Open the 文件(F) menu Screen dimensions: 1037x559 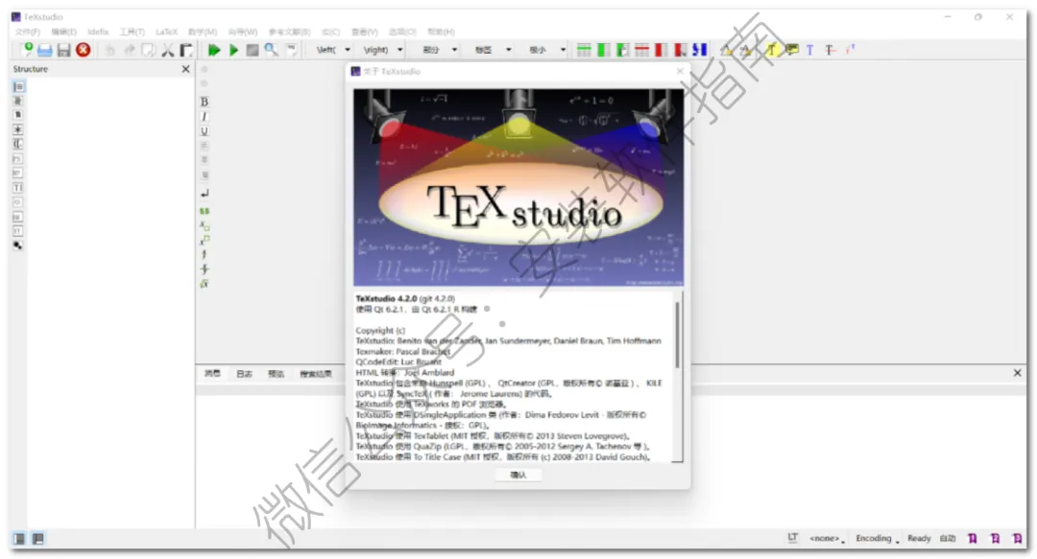click(28, 32)
